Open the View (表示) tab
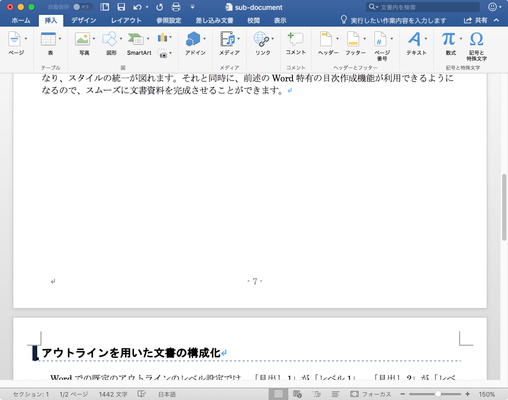508x400 pixels. tap(280, 20)
